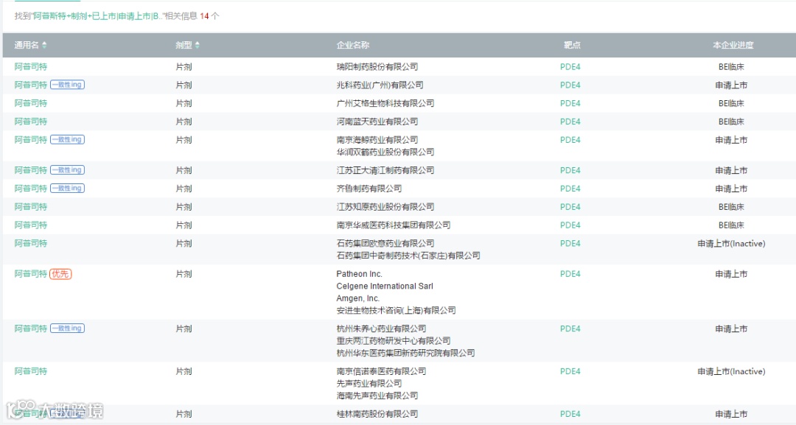Click 申请上市(Inactive) status in 南京信诺泰 row
Image resolution: width=796 pixels, height=425 pixels.
(x=731, y=371)
